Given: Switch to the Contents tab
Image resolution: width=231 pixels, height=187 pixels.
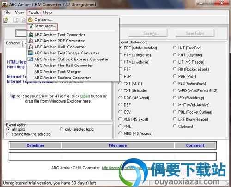Looking at the screenshot, I should (13, 43).
